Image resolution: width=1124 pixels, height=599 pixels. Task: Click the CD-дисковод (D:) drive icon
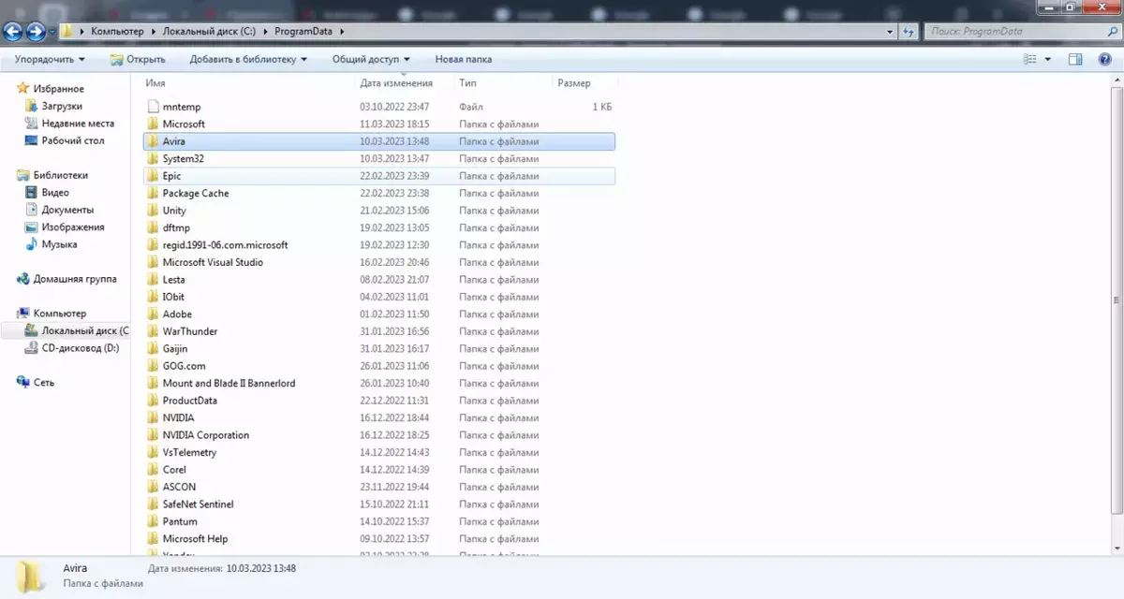pos(32,348)
